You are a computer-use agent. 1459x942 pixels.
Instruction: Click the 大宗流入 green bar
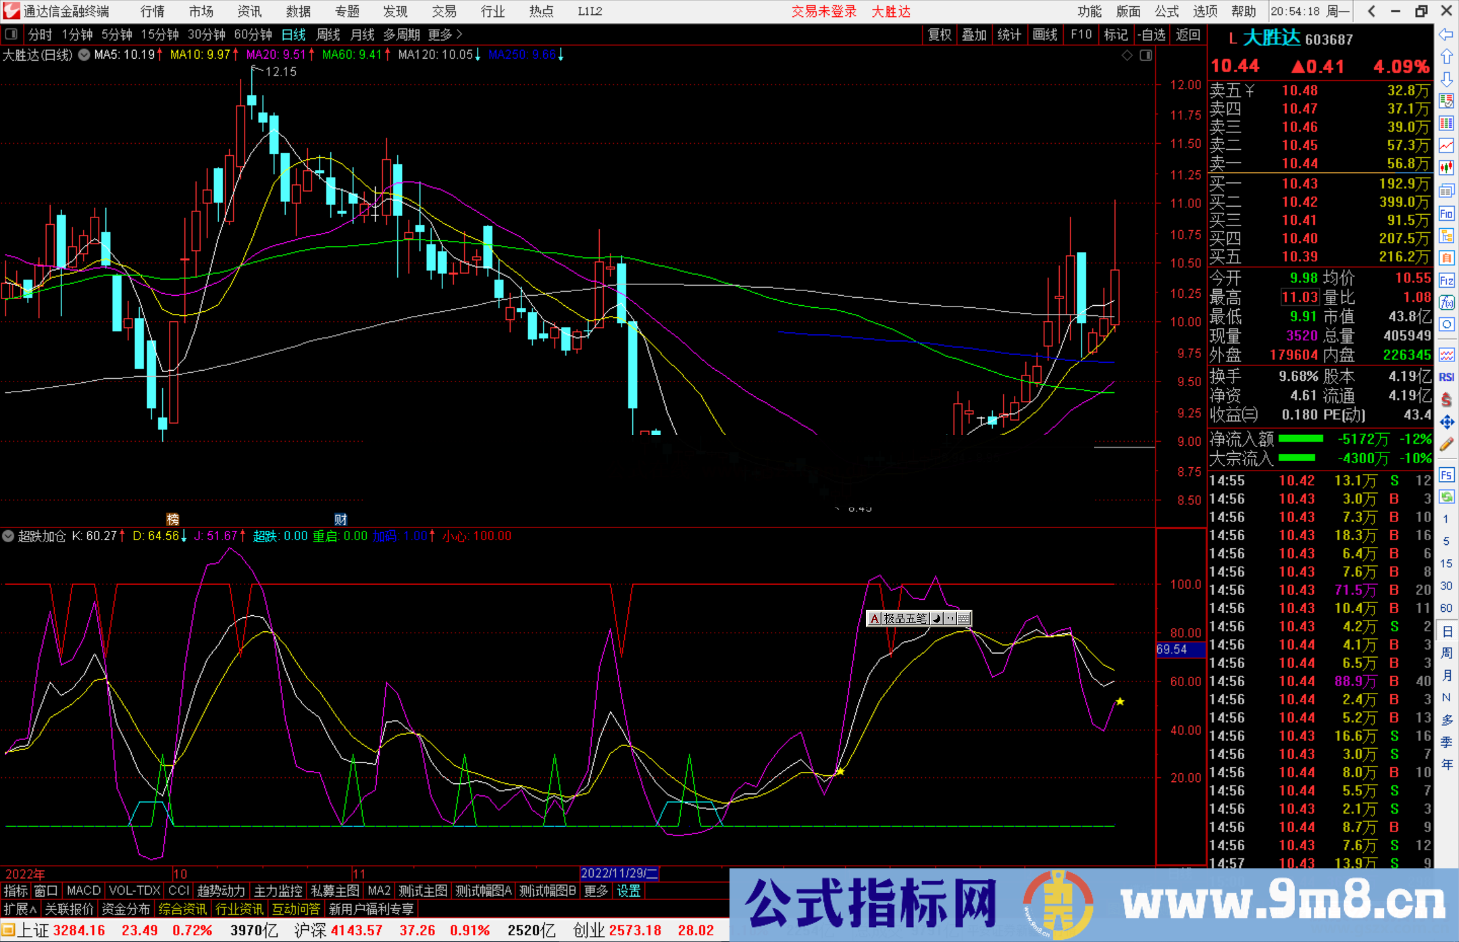1297,458
